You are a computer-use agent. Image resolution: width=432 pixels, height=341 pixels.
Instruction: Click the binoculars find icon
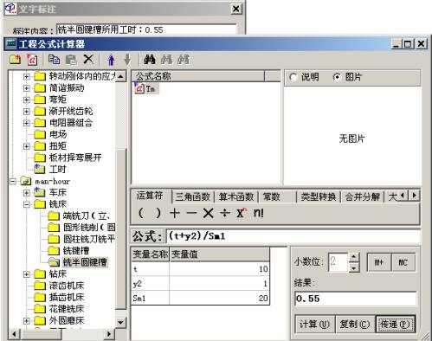(150, 60)
